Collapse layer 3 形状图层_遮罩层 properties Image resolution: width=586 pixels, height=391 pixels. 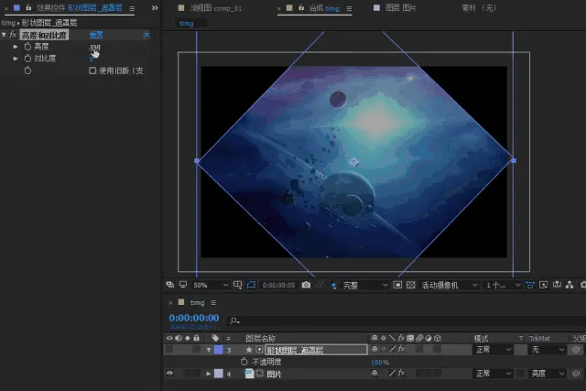[209, 350]
